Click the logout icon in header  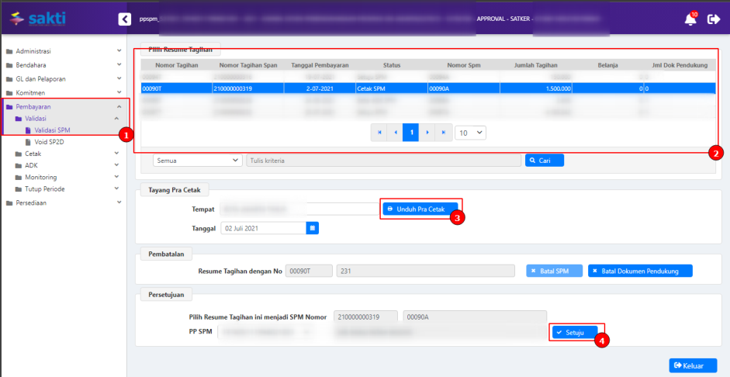coord(714,19)
